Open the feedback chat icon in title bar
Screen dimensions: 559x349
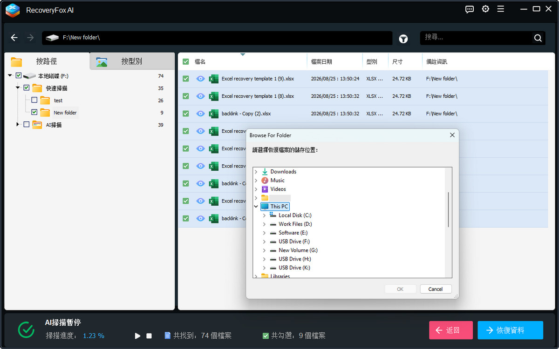pyautogui.click(x=470, y=9)
